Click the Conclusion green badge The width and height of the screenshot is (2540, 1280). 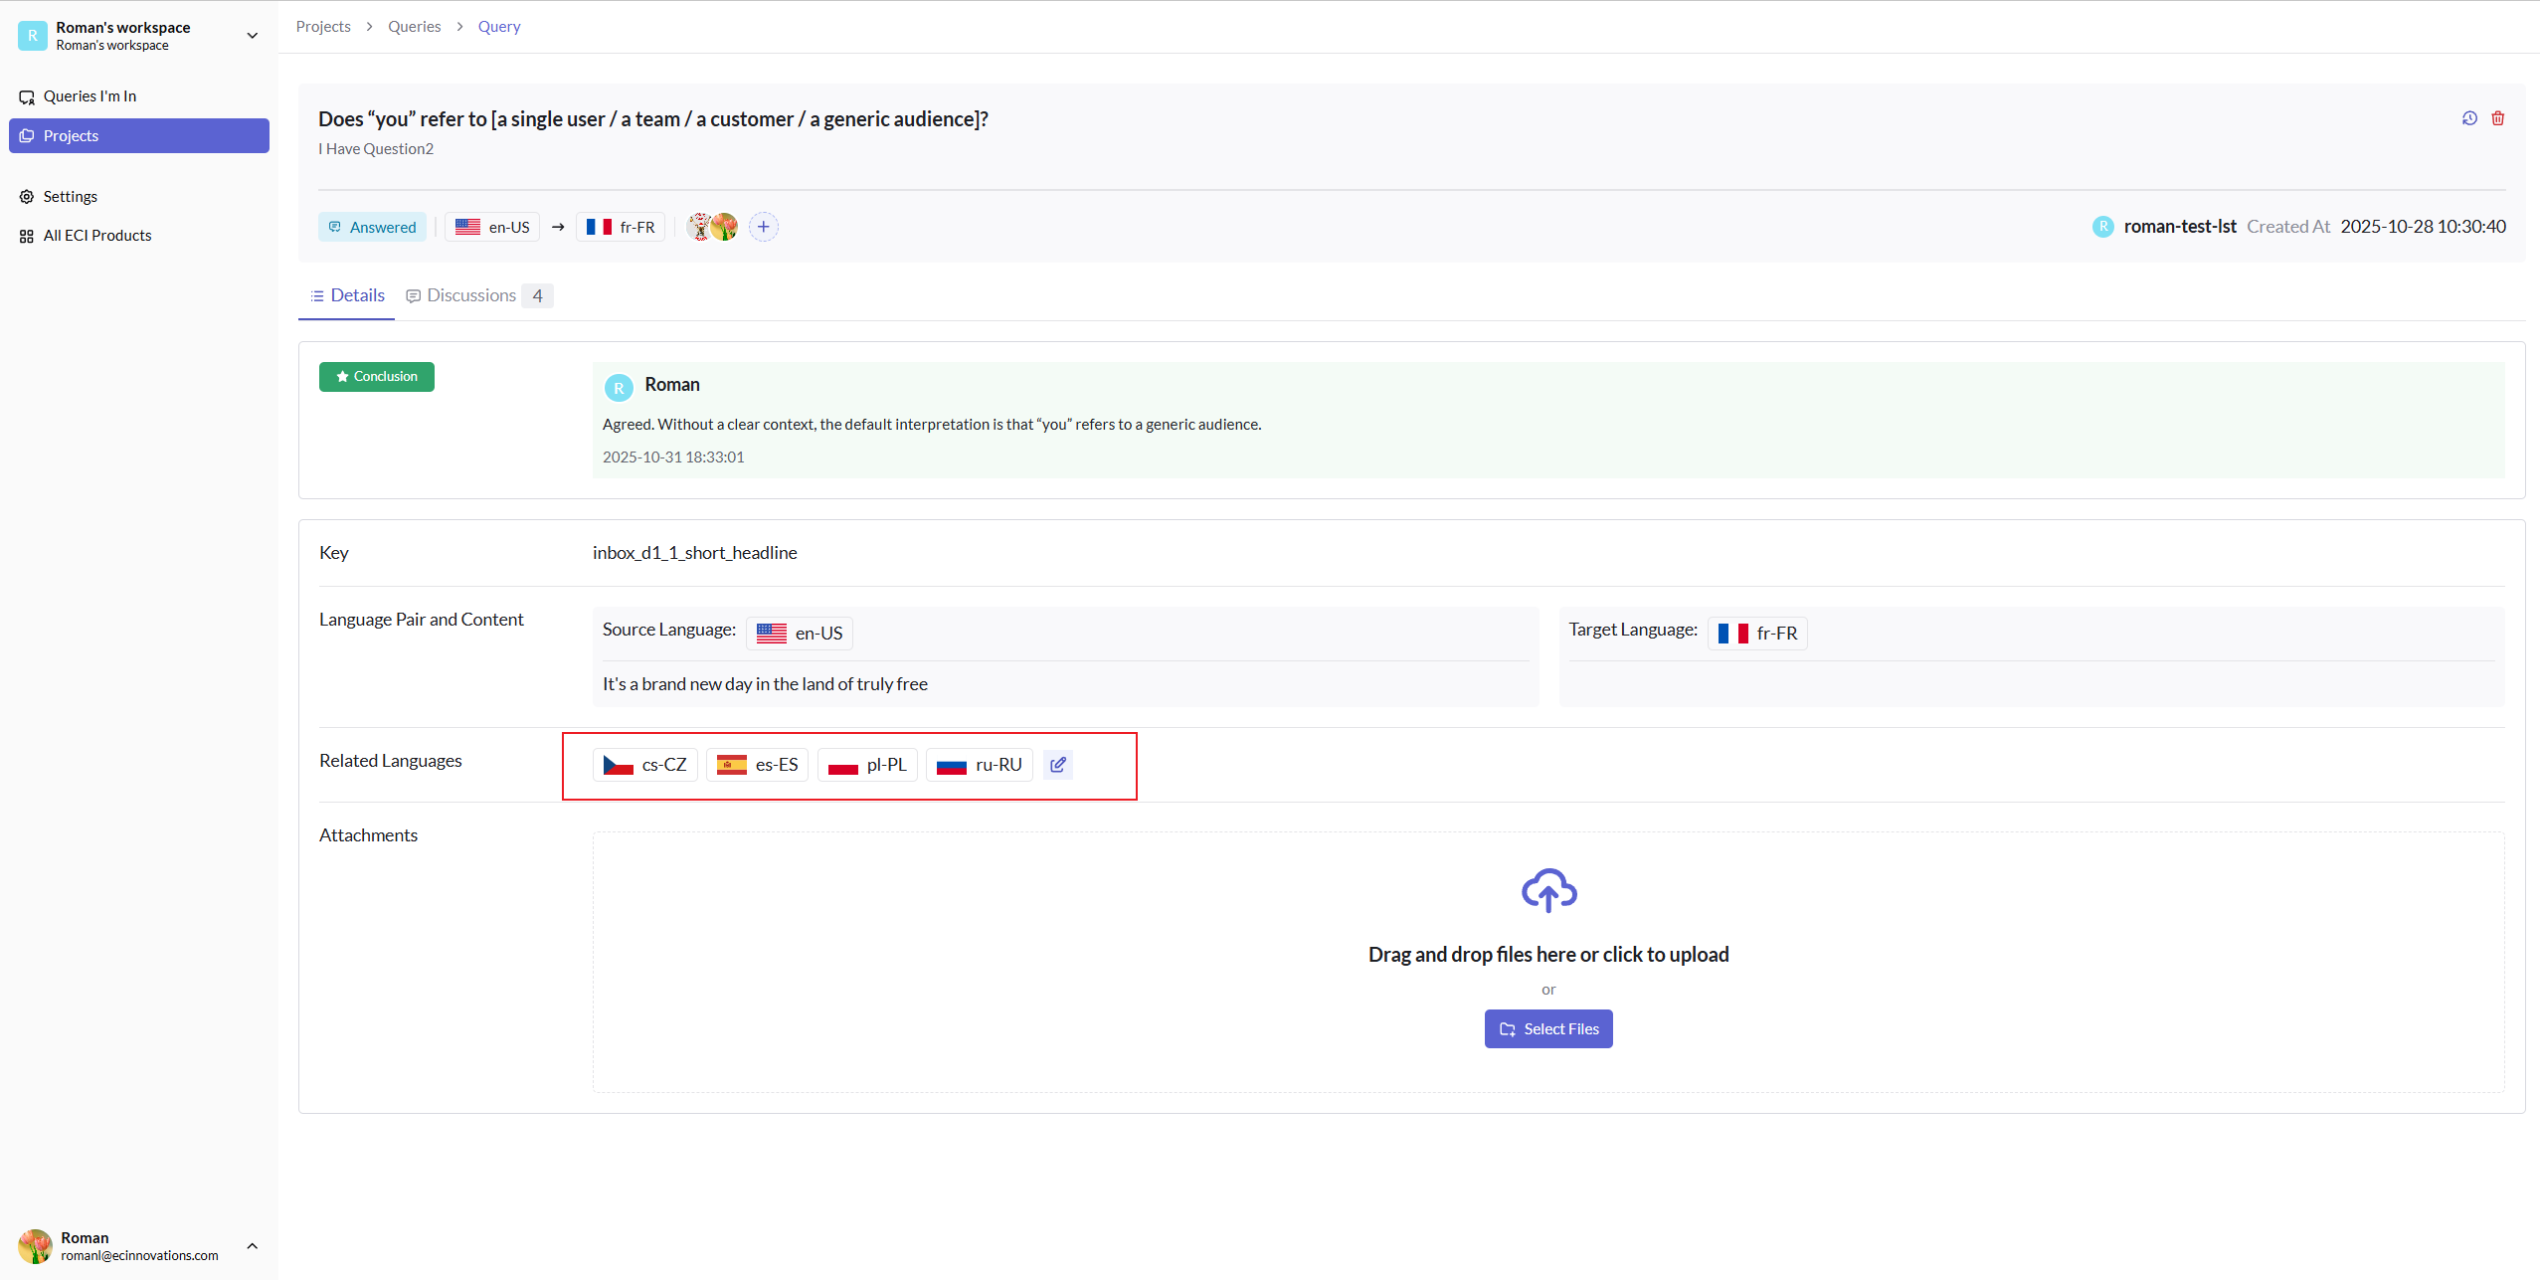[376, 377]
